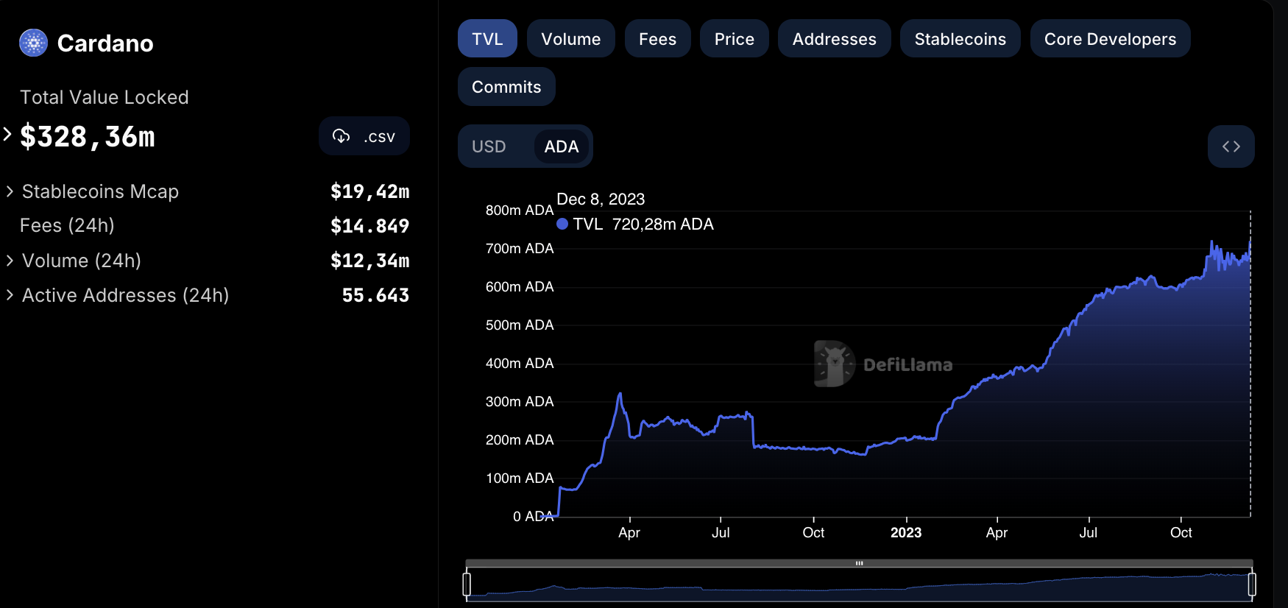Click the Total Value Locked label
Image resolution: width=1288 pixels, height=608 pixels.
point(105,97)
